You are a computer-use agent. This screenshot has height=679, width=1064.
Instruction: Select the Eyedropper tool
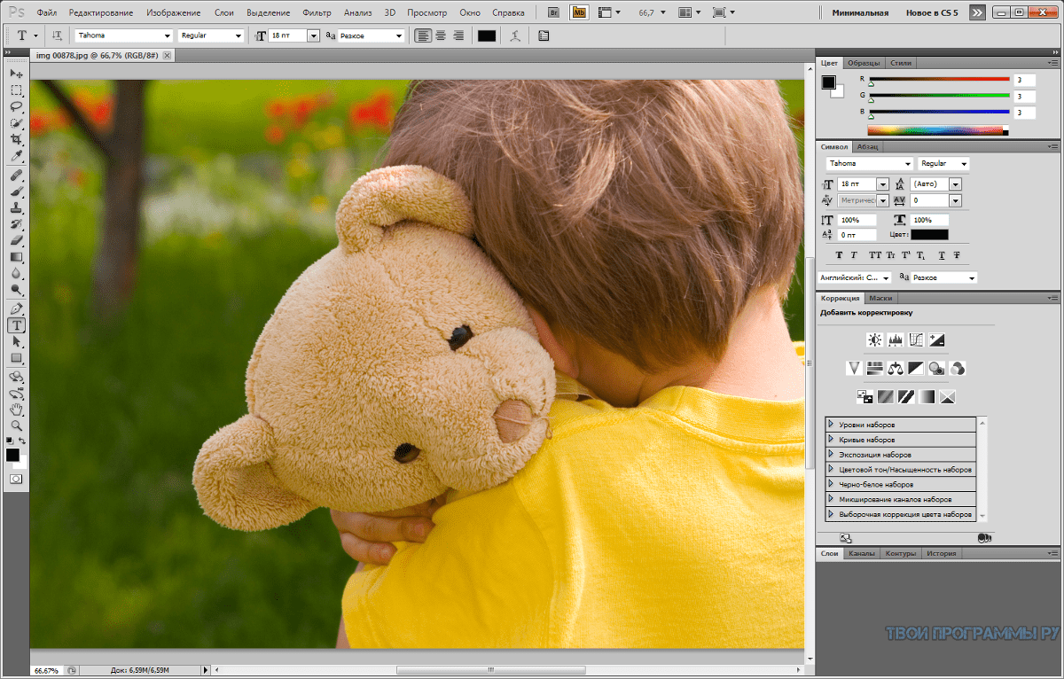16,157
